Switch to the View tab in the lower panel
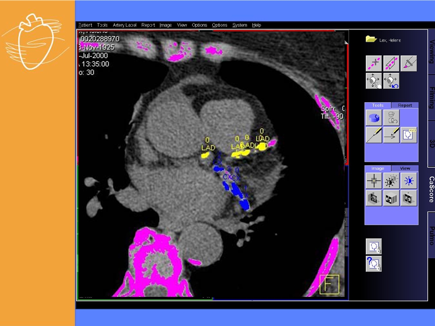 tap(405, 168)
